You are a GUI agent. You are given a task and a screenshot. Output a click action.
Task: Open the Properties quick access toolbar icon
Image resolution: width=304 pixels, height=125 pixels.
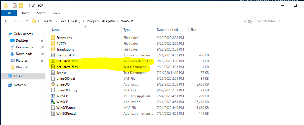coord(15,6)
